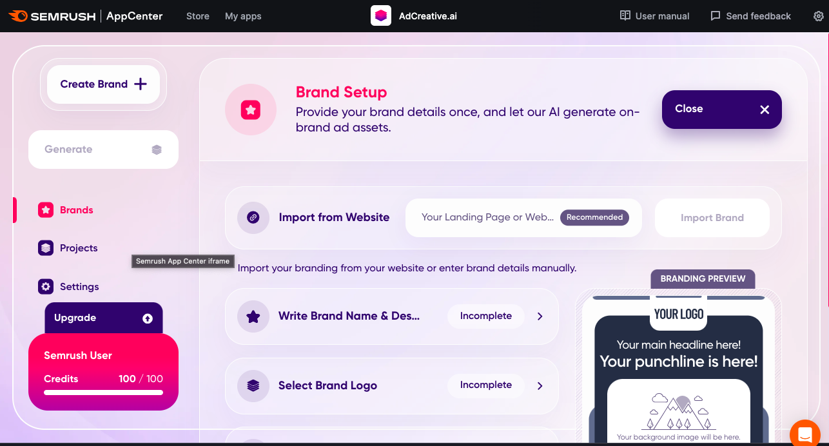829x446 pixels.
Task: Click the Create Brand button
Action: (103, 84)
